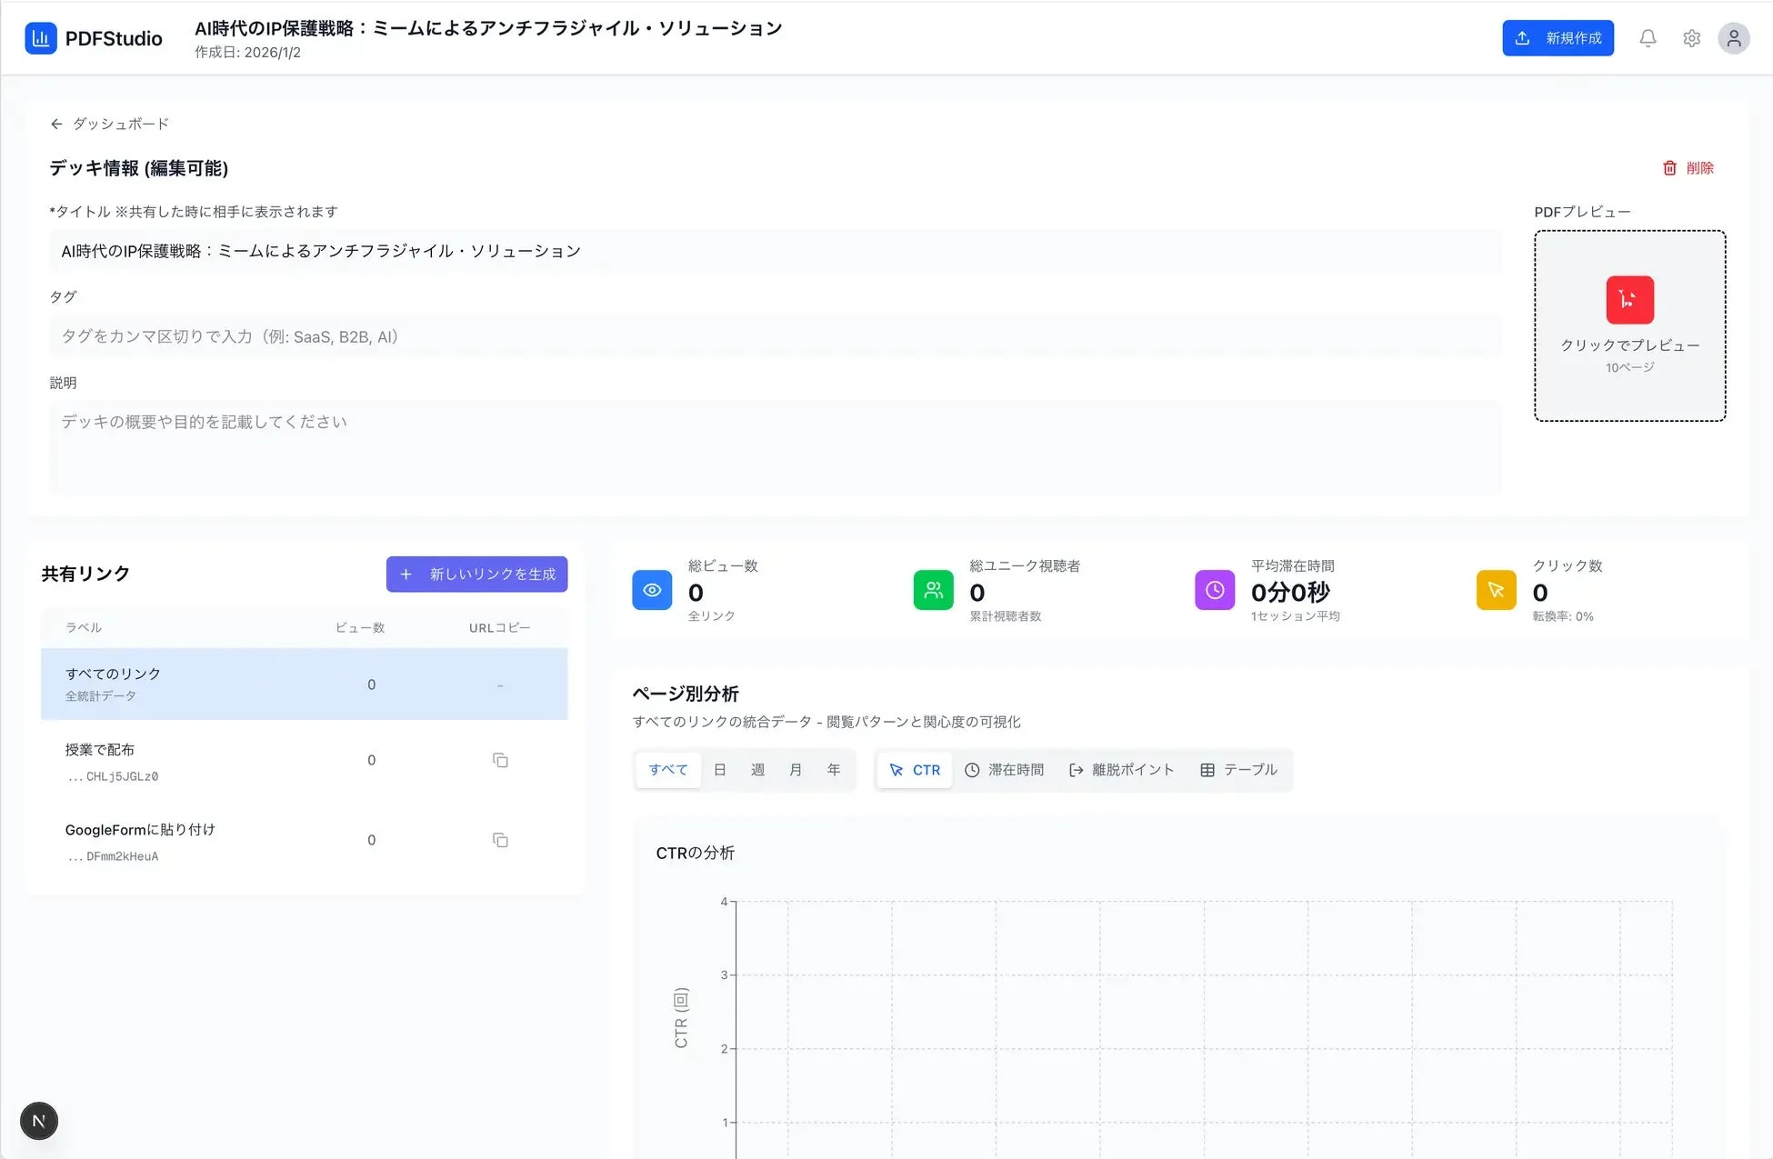This screenshot has height=1159, width=1773.
Task: Select the 年 period option
Action: [833, 769]
